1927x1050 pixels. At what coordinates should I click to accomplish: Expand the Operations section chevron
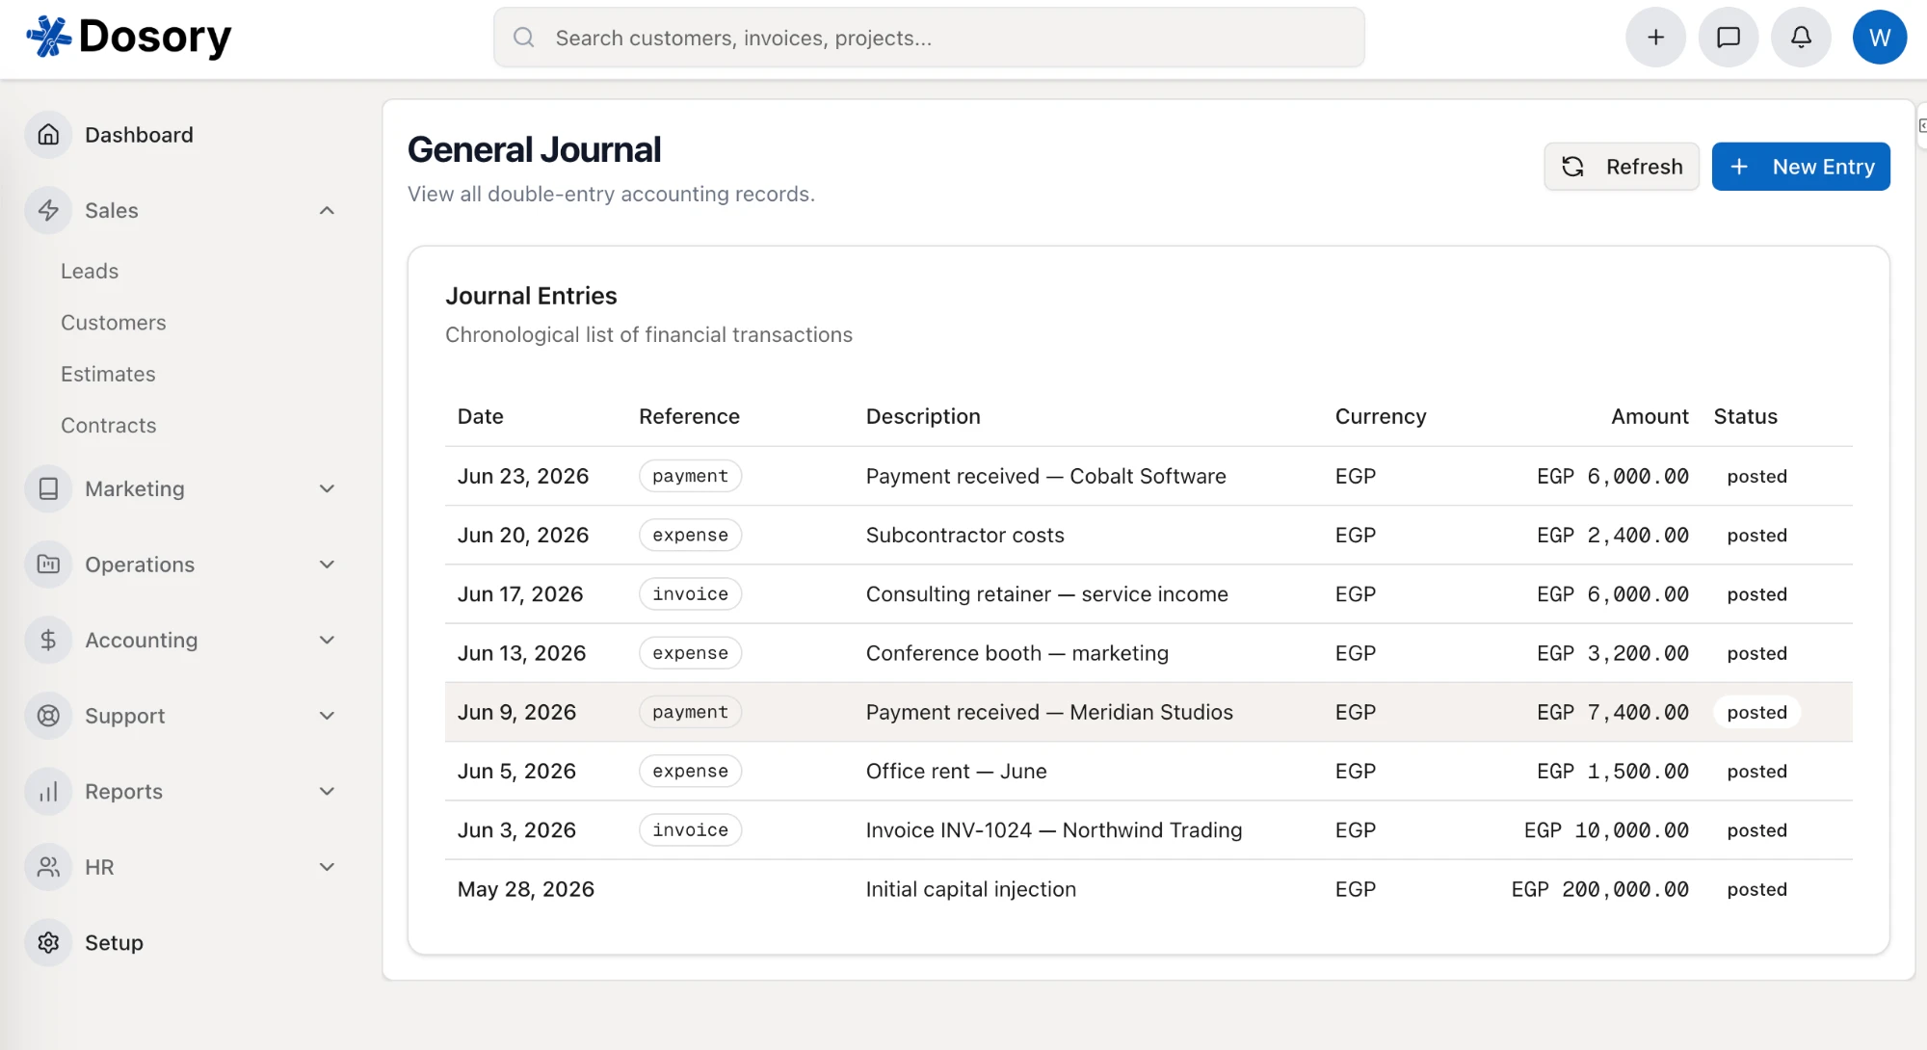327,564
